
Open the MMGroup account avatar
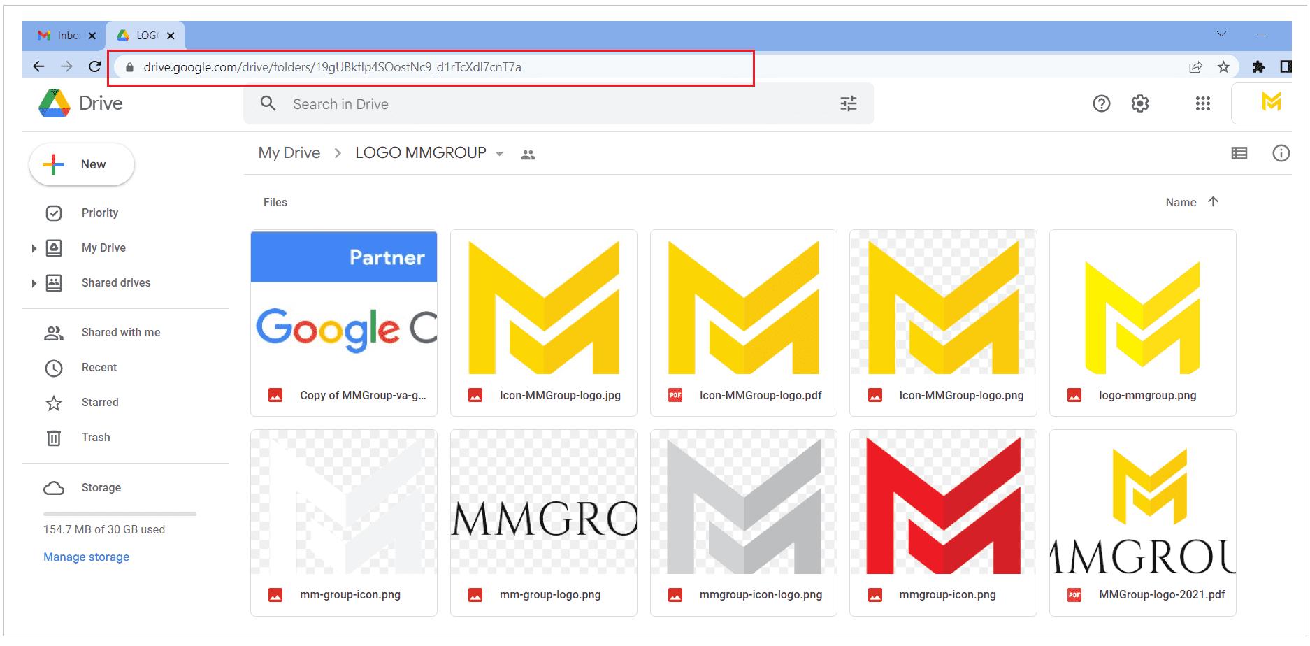[x=1271, y=102]
